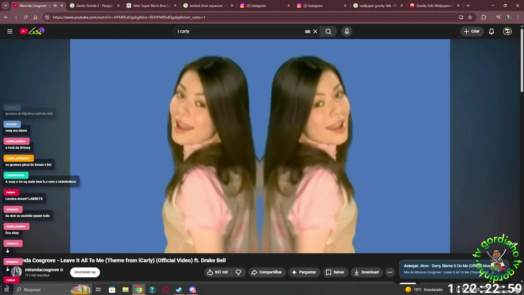
Task: Open the on-screen keyboard in search box
Action: pos(307,32)
